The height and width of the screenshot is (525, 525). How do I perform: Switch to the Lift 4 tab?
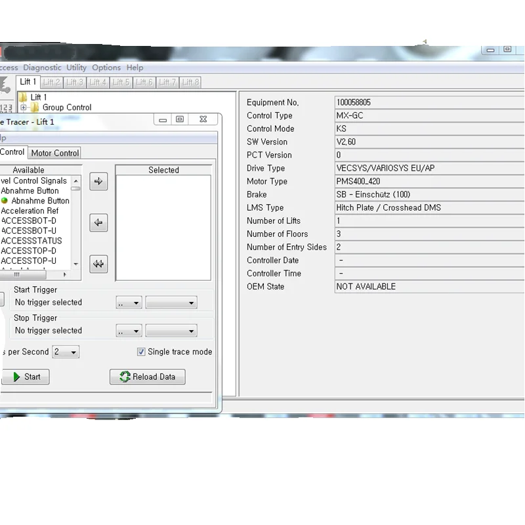point(98,83)
